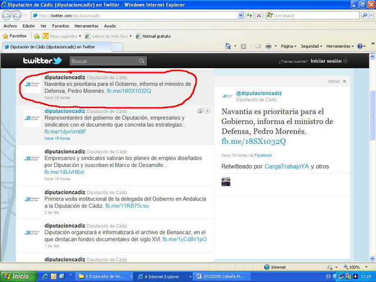The height and width of the screenshot is (282, 376).
Task: Click the RSS feeds icon
Action: pyautogui.click(x=243, y=46)
